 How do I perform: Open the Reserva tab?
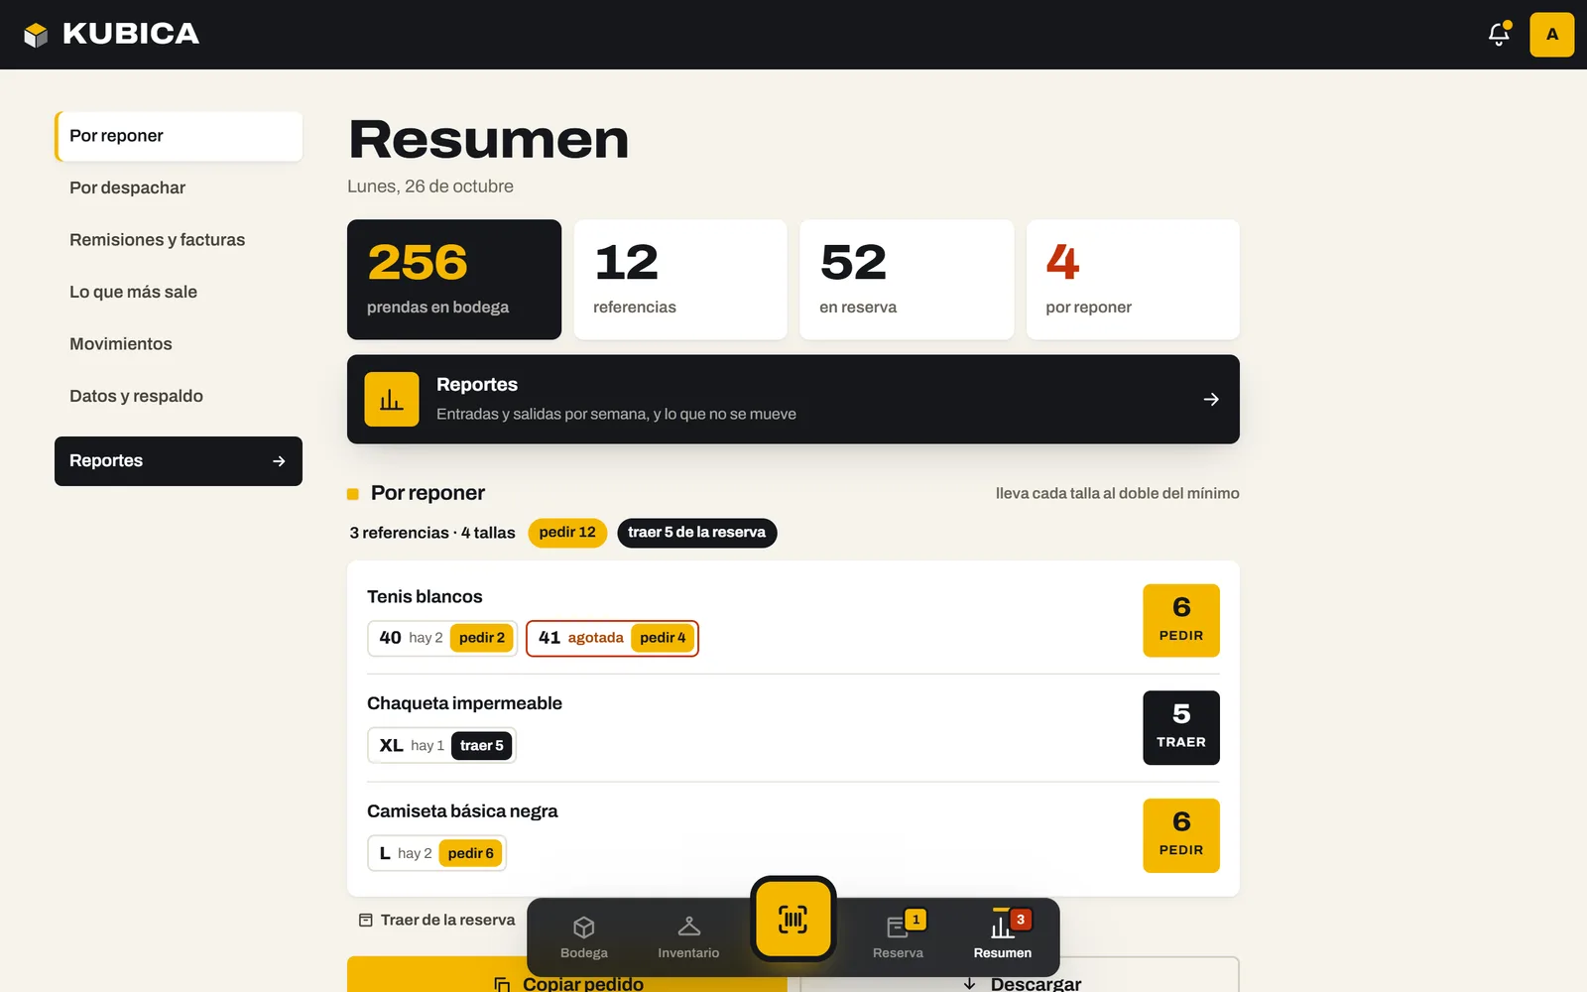coord(898,937)
